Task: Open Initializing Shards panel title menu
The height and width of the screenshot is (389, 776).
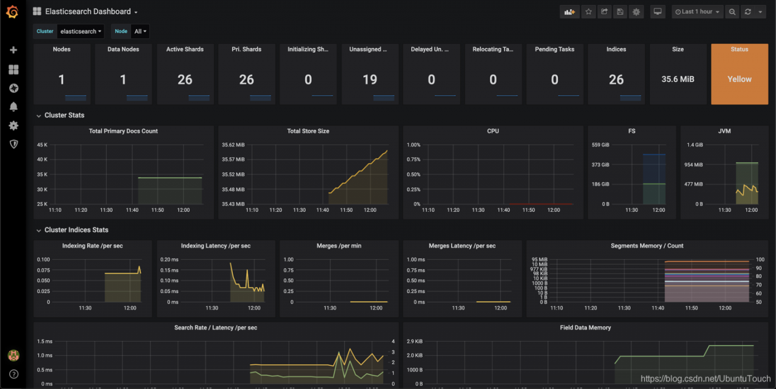Action: coord(308,49)
